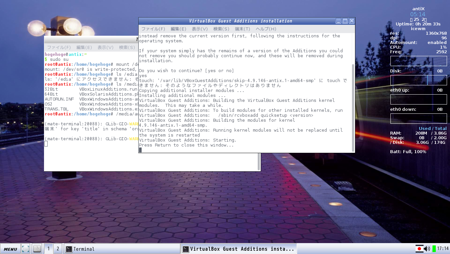This screenshot has height=254, width=450.
Task: Click '64Bit' entry in background Terminal
Action: pyautogui.click(x=51, y=94)
